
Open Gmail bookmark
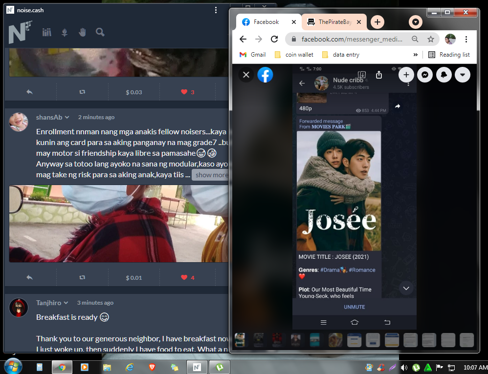pyautogui.click(x=252, y=55)
